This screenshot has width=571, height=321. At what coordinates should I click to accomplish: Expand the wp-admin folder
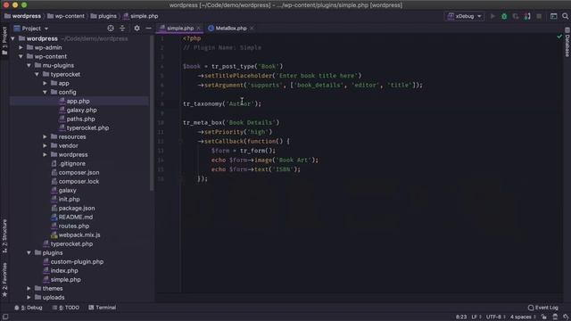point(21,47)
